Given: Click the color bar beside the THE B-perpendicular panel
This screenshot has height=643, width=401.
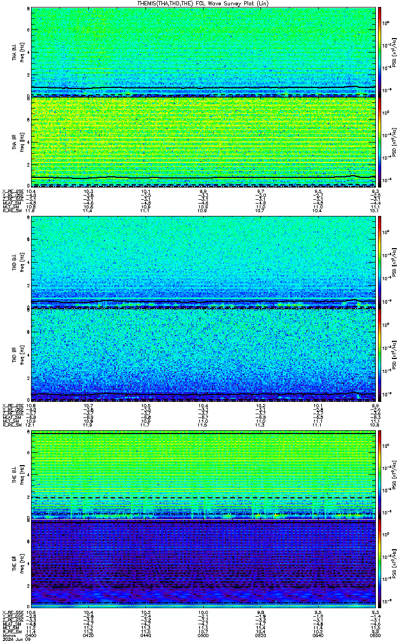Looking at the screenshot, I should coord(380,474).
